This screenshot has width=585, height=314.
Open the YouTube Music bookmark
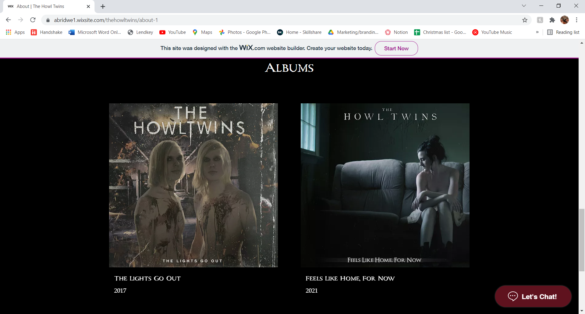(x=492, y=32)
